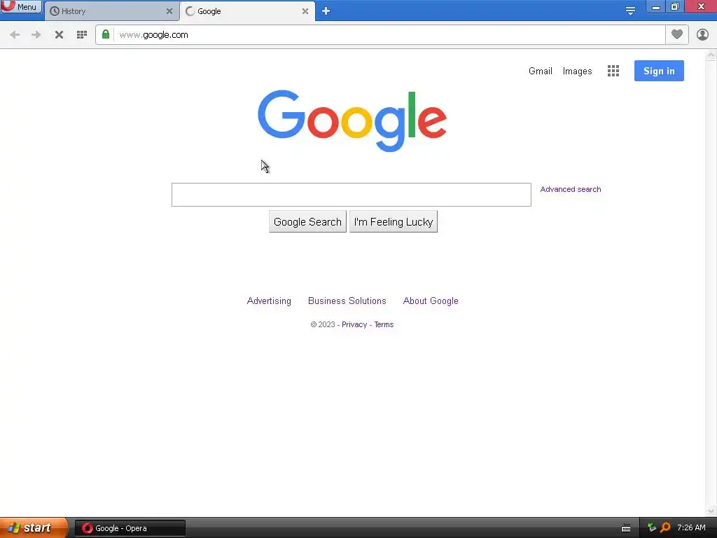Click the network tray icon
Image resolution: width=717 pixels, height=538 pixels.
click(x=652, y=527)
